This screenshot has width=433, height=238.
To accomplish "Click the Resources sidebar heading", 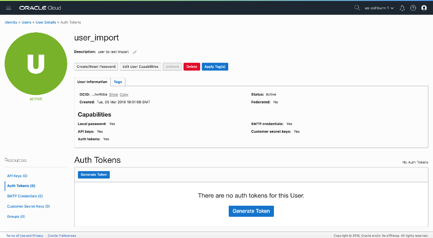I will point(16,161).
